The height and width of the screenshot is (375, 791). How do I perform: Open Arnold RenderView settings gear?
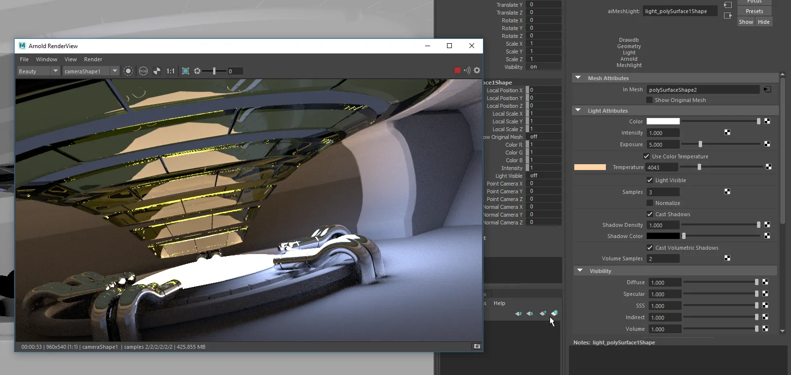(477, 70)
